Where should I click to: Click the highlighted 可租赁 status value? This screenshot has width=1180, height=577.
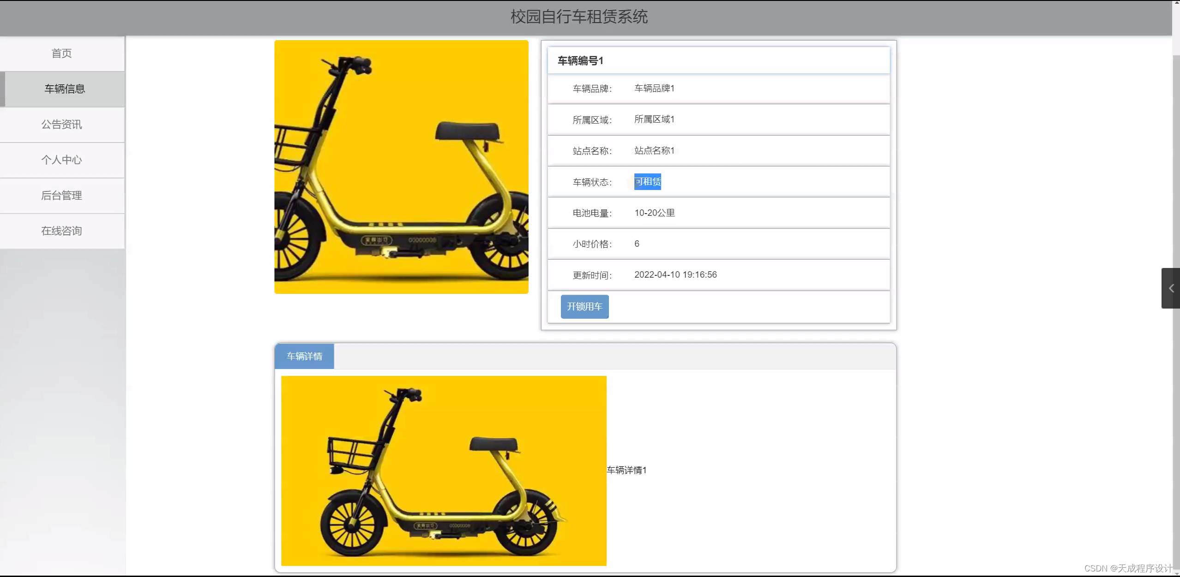point(647,182)
